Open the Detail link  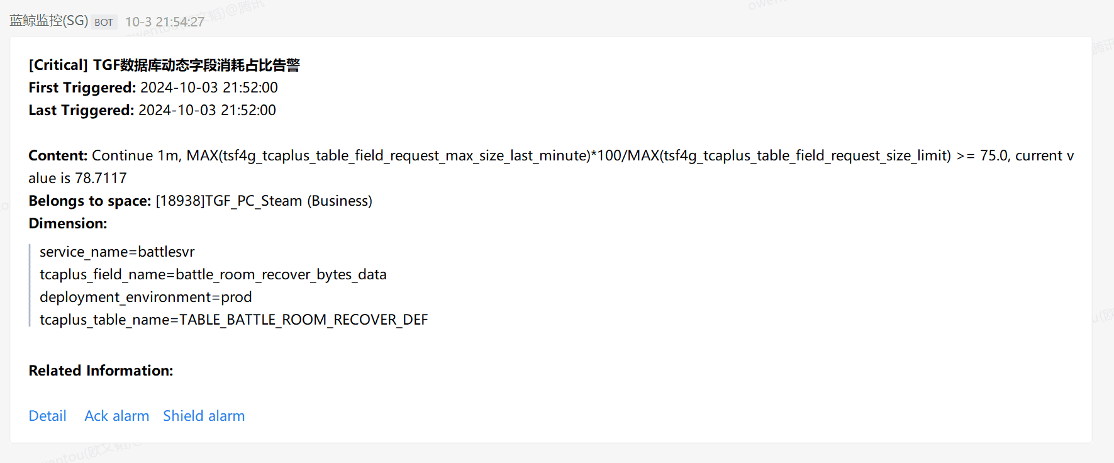[47, 416]
